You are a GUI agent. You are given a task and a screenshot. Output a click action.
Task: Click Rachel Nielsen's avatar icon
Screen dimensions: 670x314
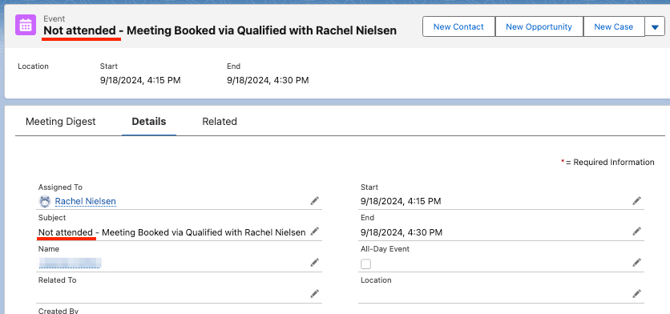pyautogui.click(x=44, y=201)
